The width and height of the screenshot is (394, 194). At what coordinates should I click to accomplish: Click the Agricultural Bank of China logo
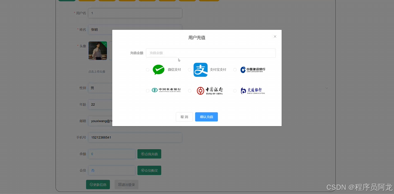(x=166, y=90)
